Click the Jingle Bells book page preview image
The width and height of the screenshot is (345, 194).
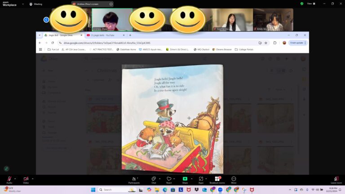click(x=172, y=119)
